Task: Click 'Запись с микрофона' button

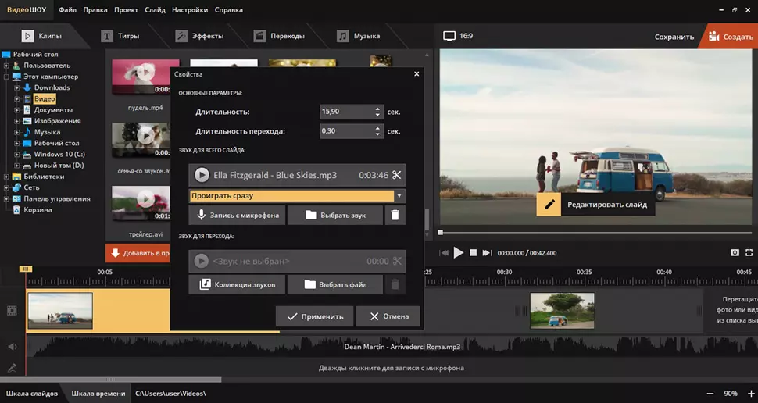Action: tap(237, 215)
